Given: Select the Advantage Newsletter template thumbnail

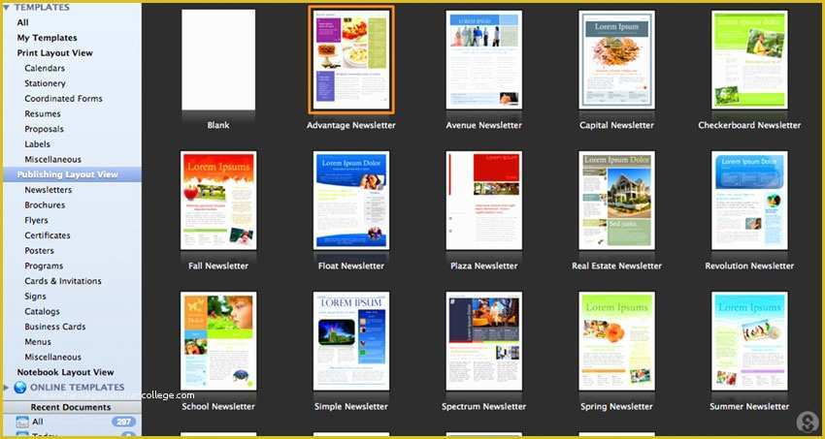Looking at the screenshot, I should tap(351, 60).
